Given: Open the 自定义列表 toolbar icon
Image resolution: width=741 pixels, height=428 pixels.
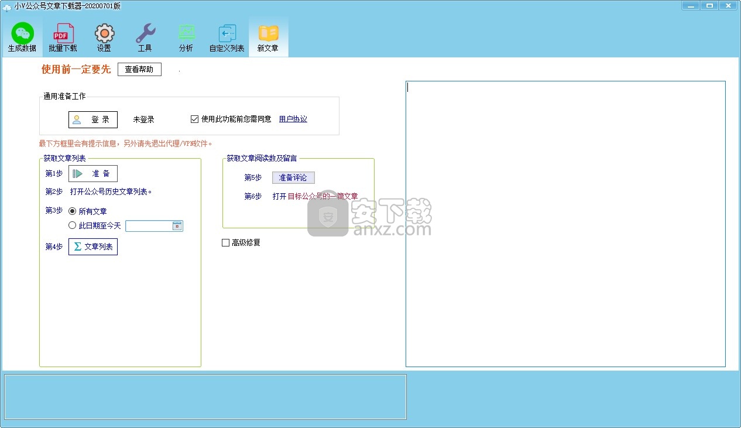Looking at the screenshot, I should click(227, 37).
